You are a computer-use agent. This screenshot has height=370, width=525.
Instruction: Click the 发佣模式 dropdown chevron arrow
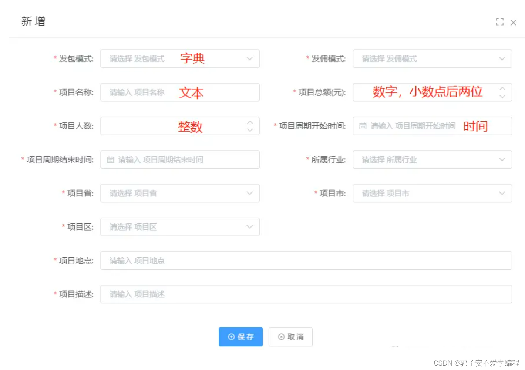[x=502, y=58]
